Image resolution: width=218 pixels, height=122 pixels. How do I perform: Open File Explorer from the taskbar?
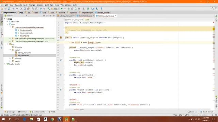pos(31,119)
